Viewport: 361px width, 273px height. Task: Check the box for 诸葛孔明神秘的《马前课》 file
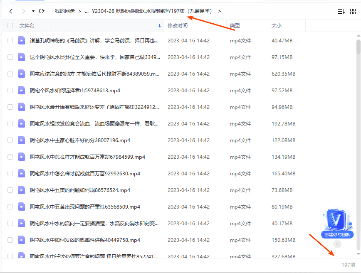pos(10,40)
